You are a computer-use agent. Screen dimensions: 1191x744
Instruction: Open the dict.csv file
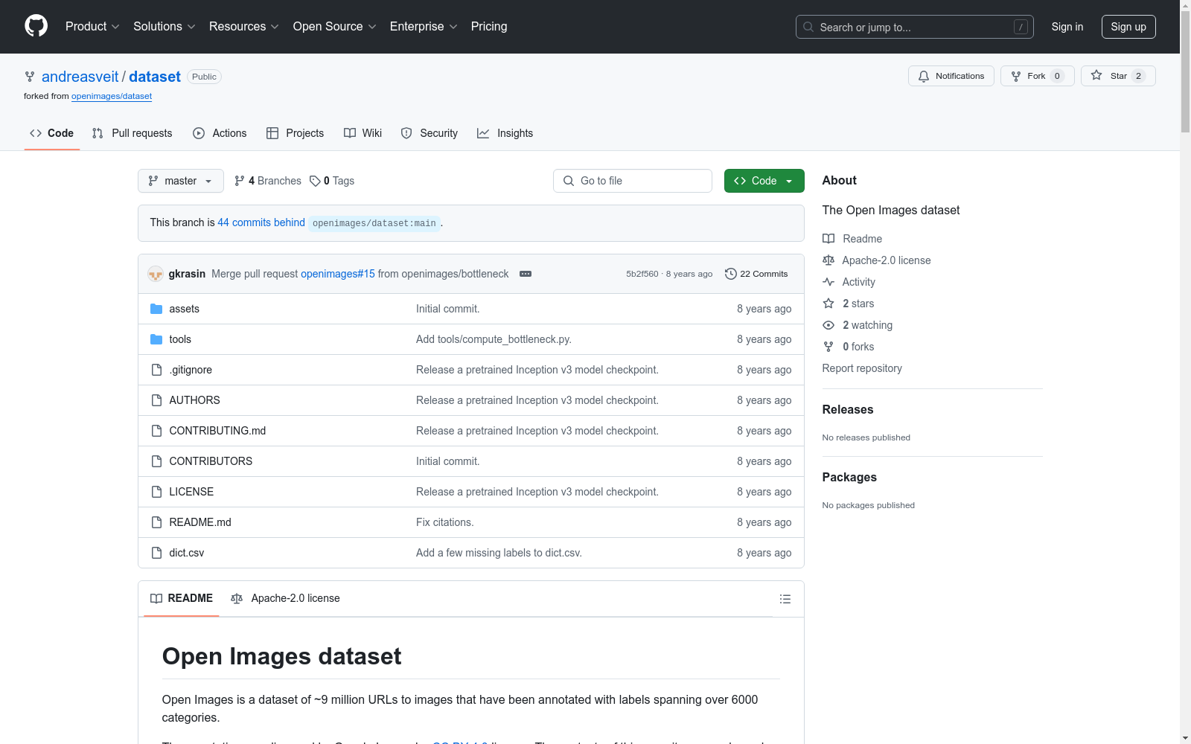pyautogui.click(x=186, y=553)
